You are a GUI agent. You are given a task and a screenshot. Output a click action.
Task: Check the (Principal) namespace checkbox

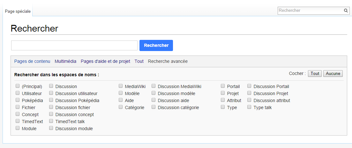pos(18,86)
